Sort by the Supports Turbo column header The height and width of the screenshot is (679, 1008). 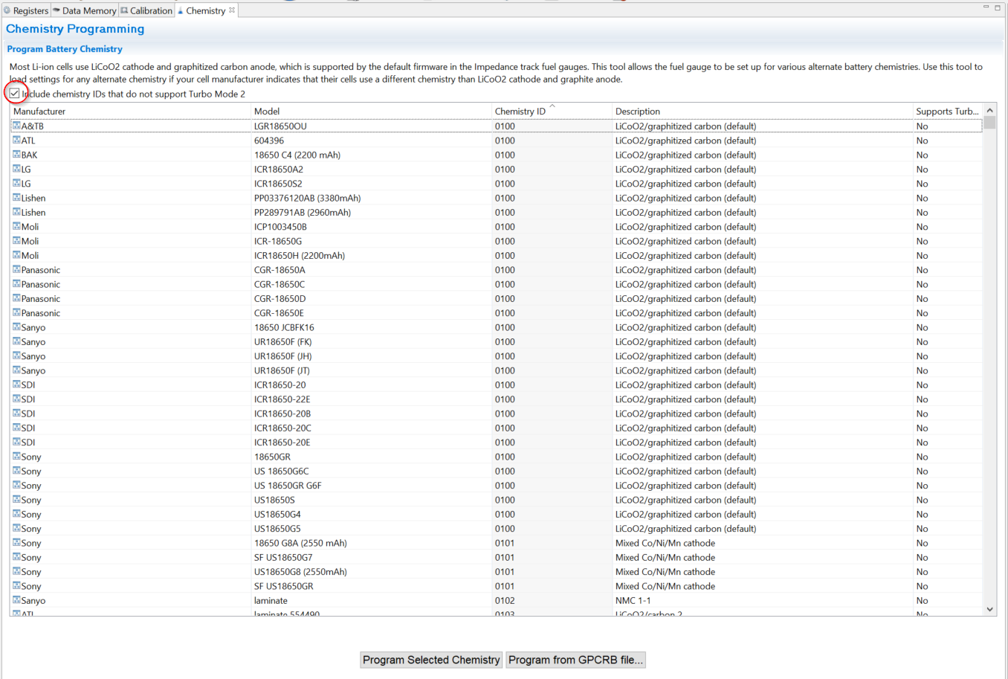(x=946, y=112)
